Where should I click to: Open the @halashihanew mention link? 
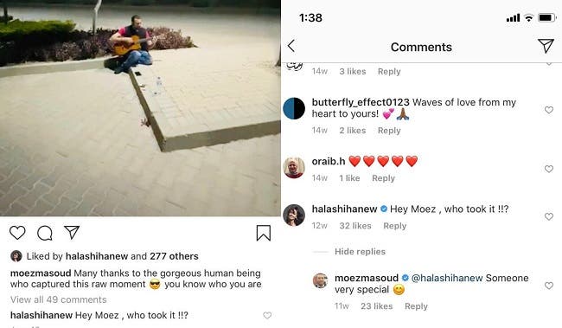[447, 278]
